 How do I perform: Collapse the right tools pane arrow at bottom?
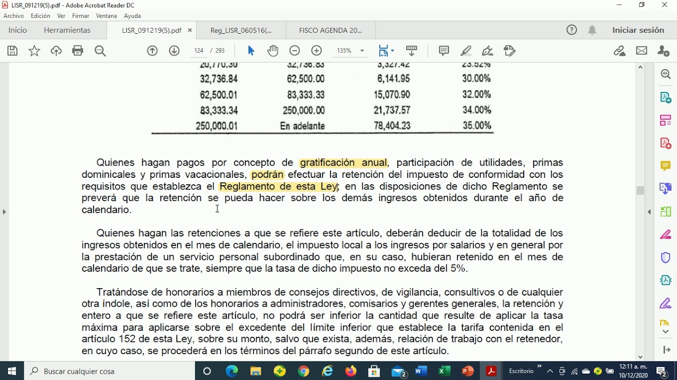click(666, 350)
